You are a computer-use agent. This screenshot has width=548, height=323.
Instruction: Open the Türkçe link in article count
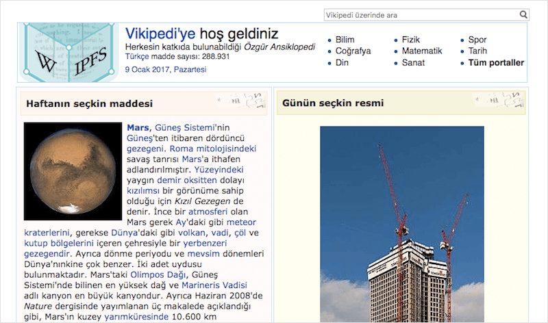(137, 57)
